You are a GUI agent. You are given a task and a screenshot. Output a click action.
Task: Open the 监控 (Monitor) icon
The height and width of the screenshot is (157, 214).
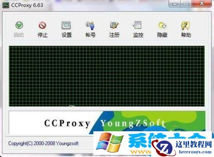[137, 25]
